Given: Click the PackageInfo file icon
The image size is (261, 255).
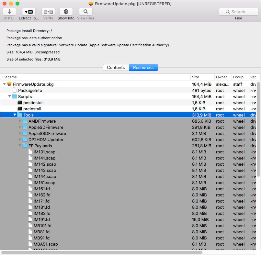Looking at the screenshot, I should (15, 90).
